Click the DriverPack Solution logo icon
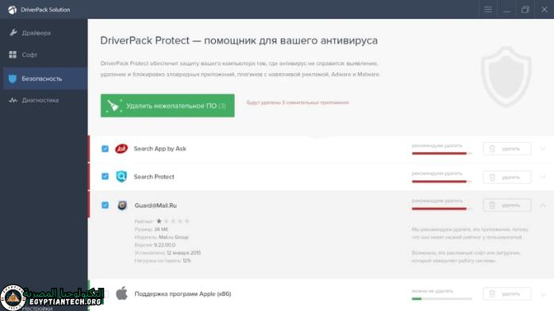 pyautogui.click(x=13, y=10)
